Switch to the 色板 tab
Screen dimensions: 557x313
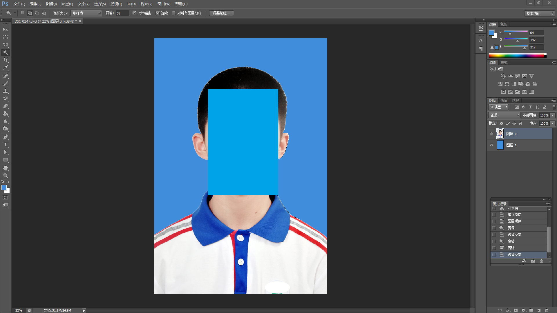pyautogui.click(x=504, y=24)
